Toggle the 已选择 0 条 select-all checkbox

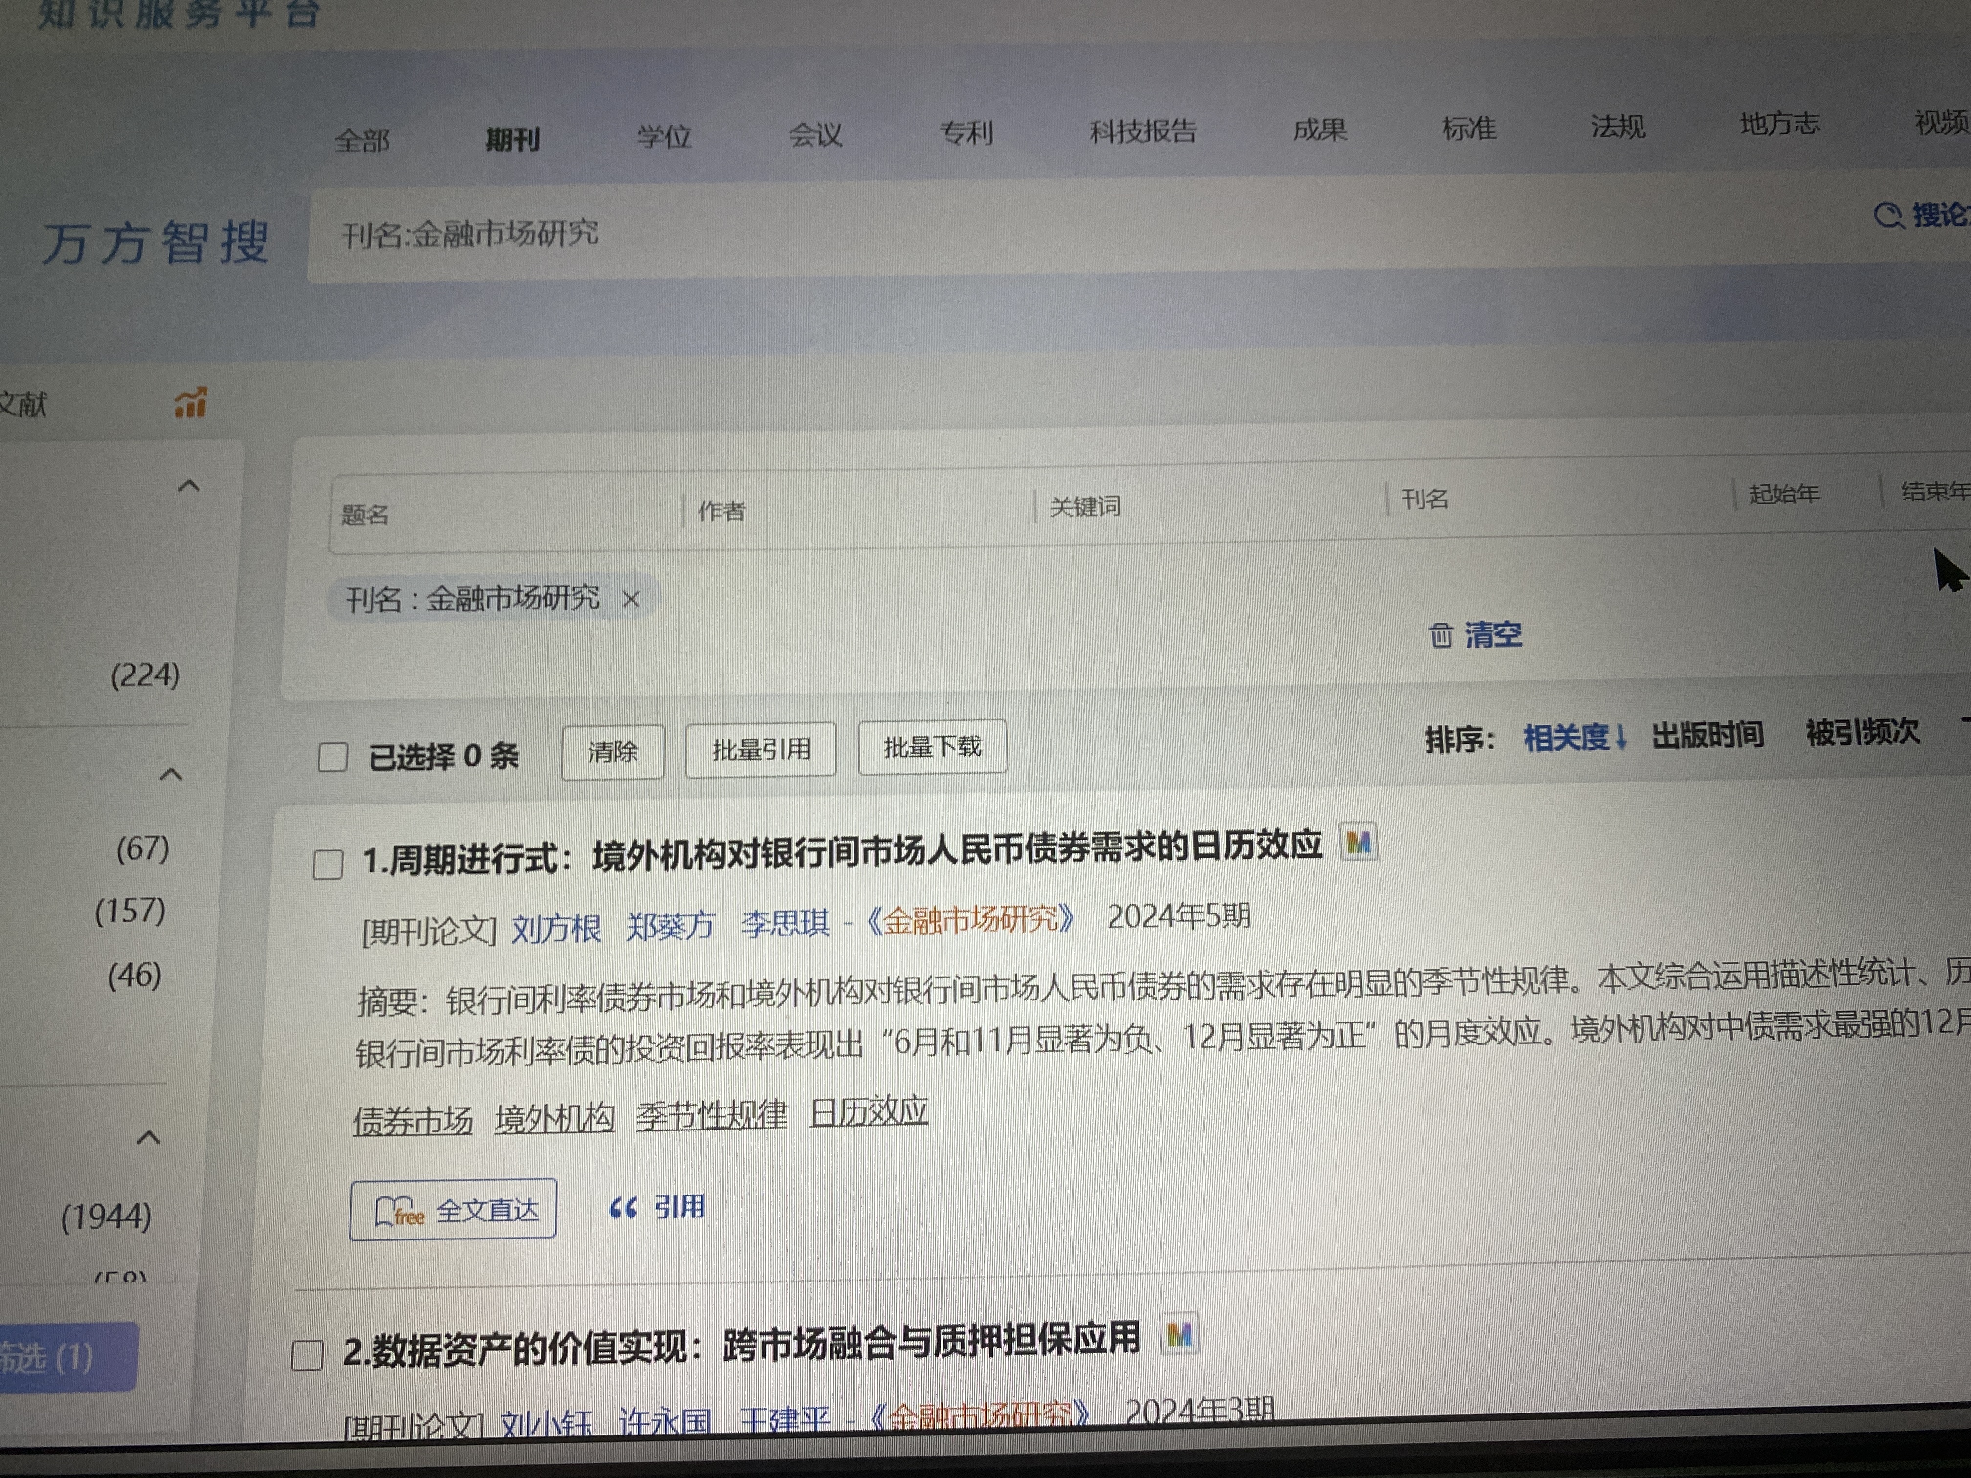coord(332,757)
